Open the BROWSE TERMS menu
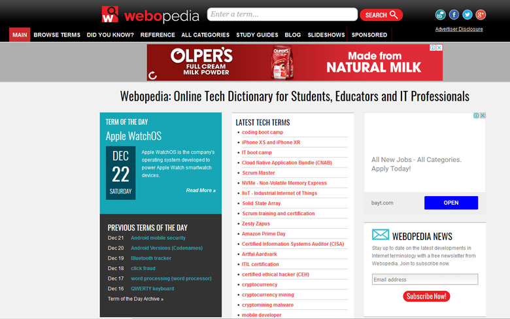This screenshot has height=319, width=510. click(57, 35)
